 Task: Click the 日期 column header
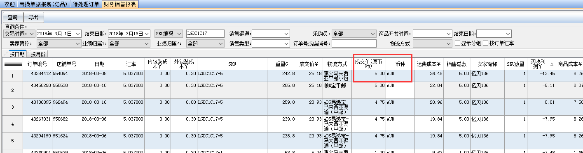(x=99, y=64)
